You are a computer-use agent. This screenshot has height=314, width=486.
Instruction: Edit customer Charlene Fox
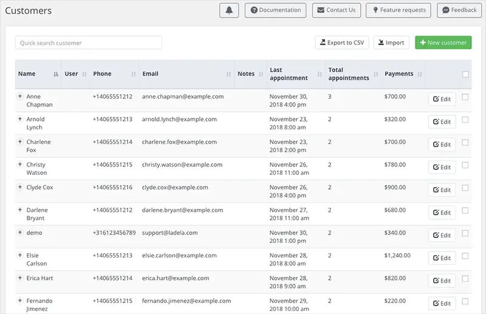[x=442, y=145]
